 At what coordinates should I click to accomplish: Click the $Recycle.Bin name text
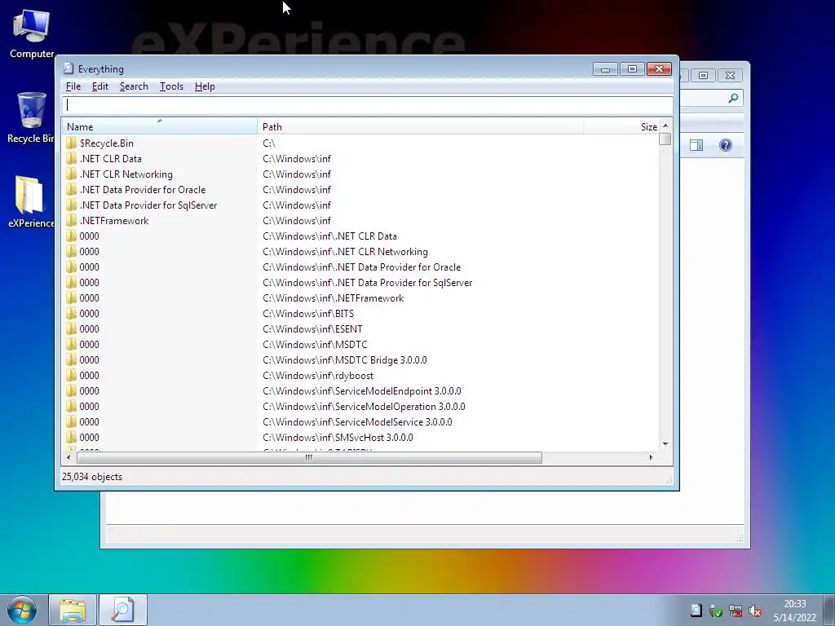click(107, 143)
